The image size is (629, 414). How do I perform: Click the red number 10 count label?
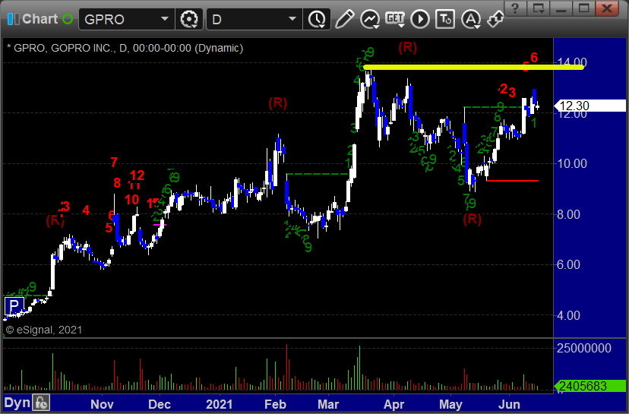click(131, 199)
